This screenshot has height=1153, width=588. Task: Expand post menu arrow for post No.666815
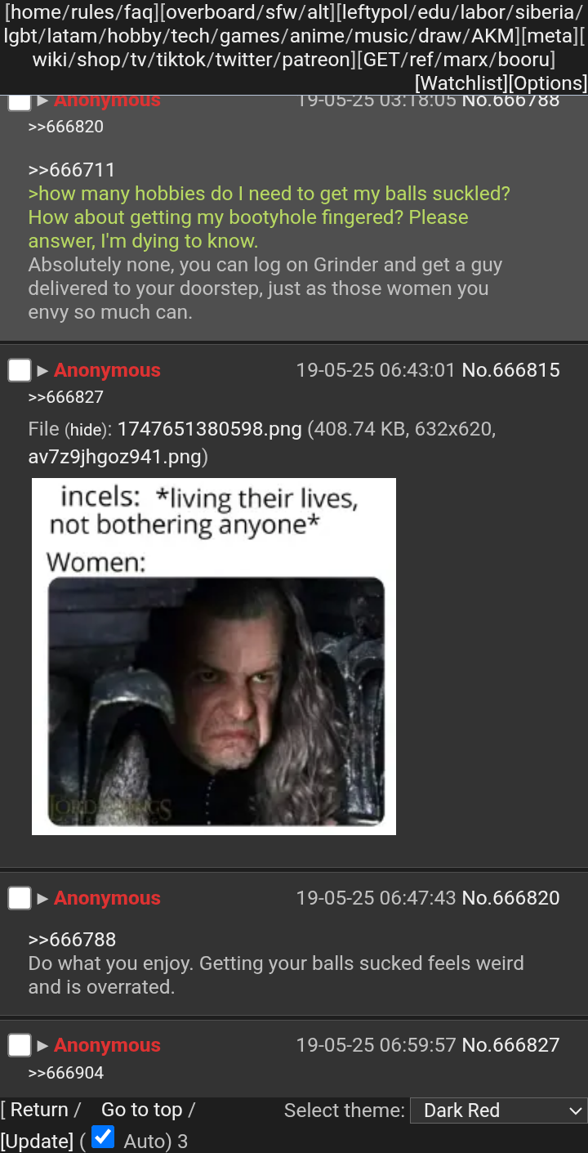[42, 371]
